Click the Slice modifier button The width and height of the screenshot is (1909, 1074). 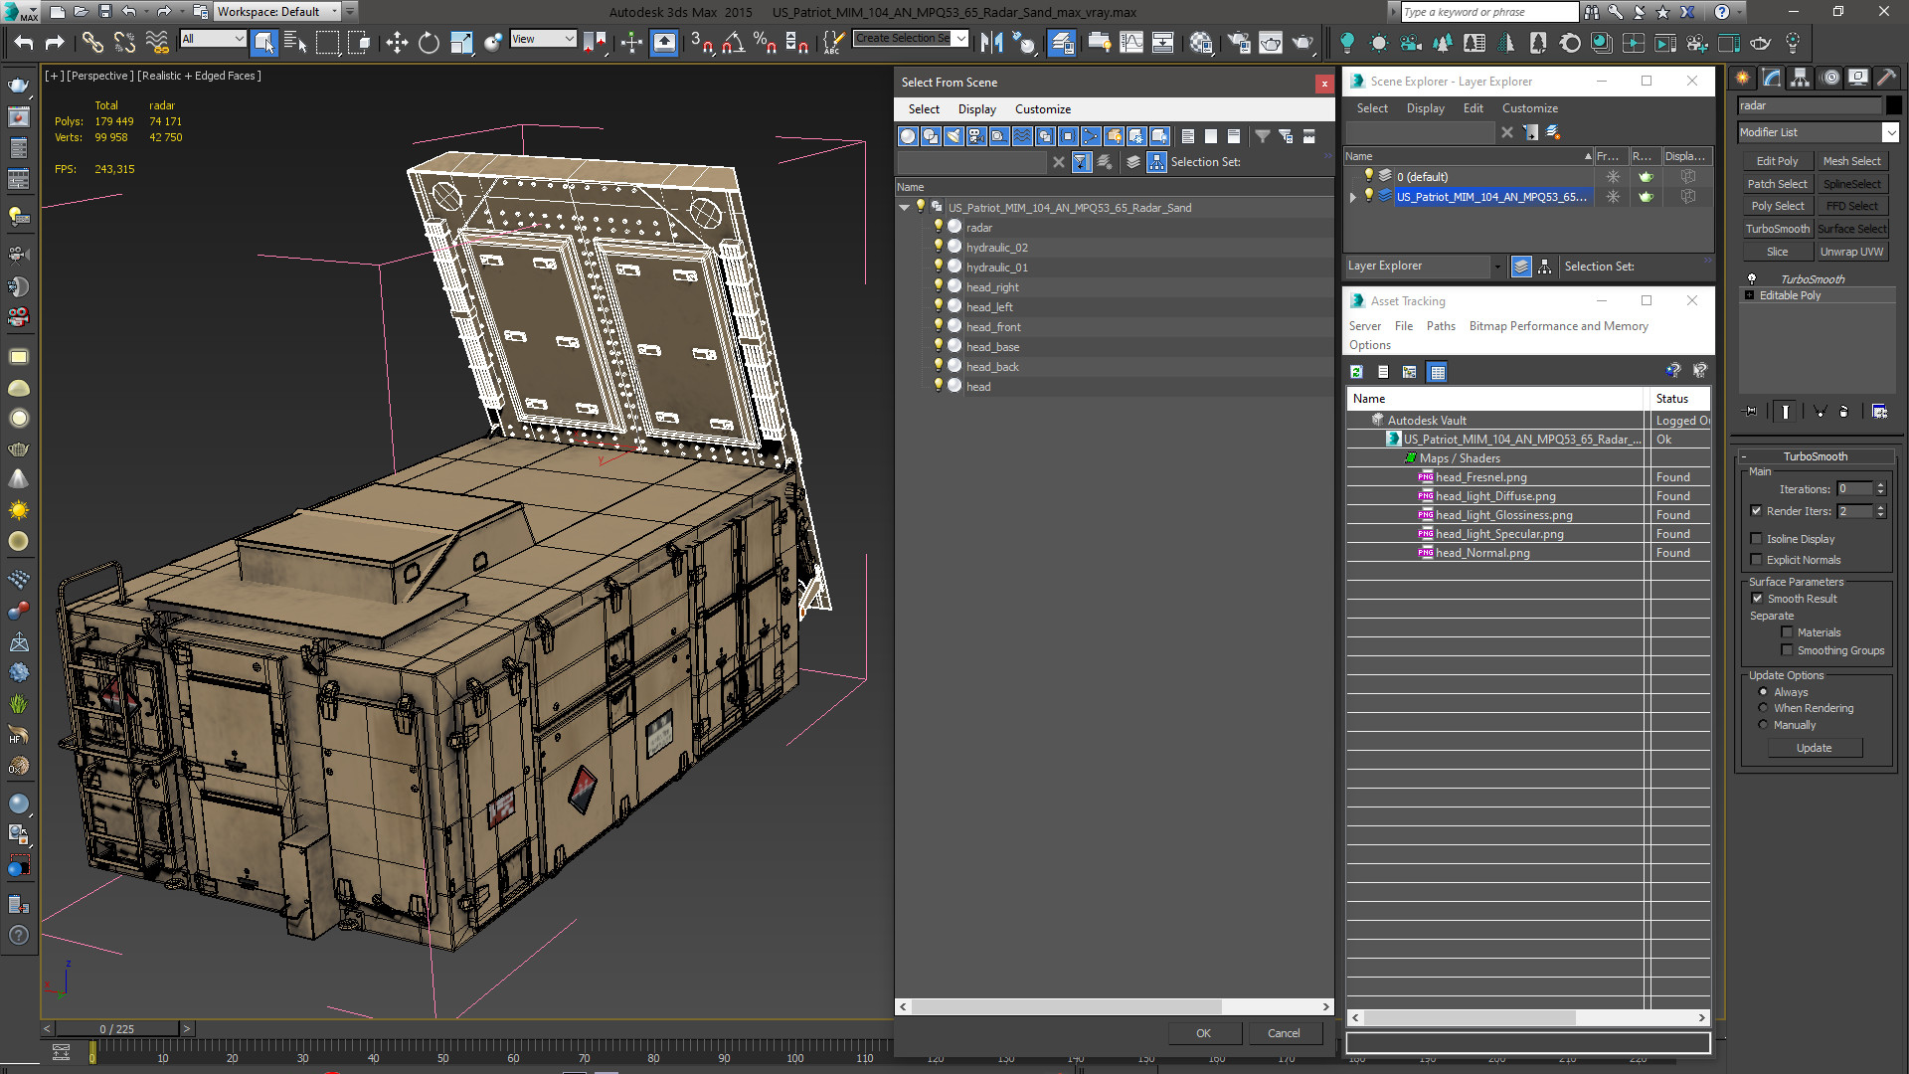(x=1777, y=252)
